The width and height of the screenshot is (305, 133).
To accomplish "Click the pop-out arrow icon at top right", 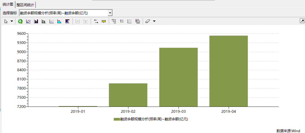I will pos(302,21).
